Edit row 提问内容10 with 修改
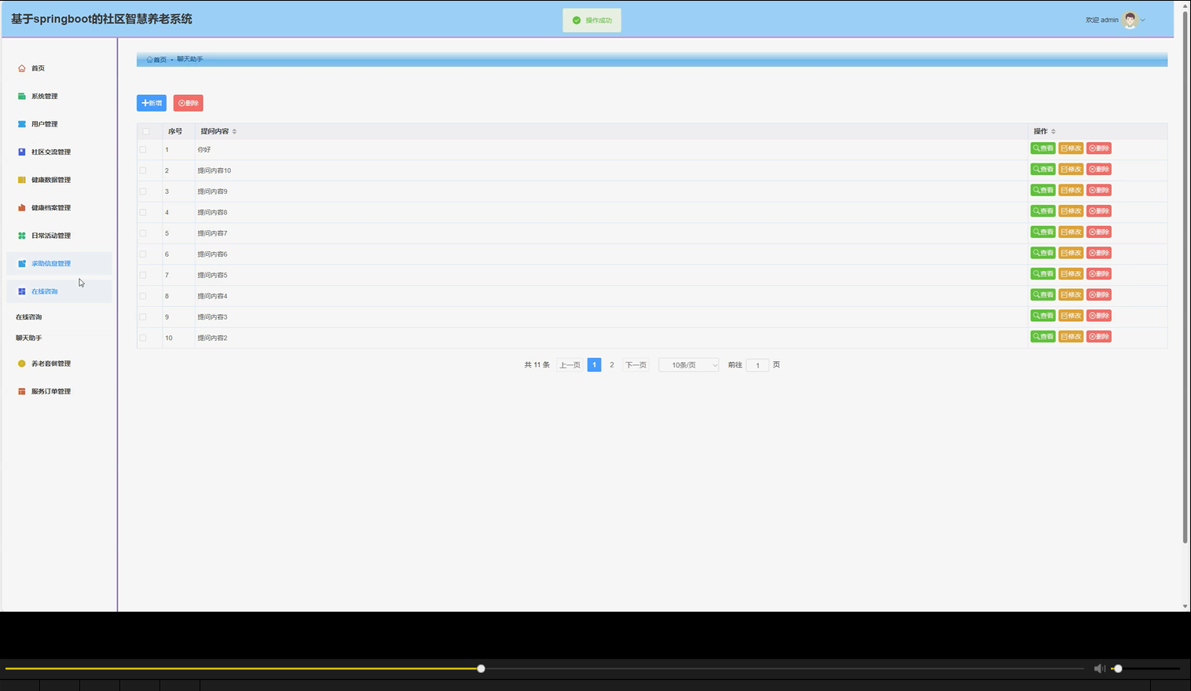 coord(1071,169)
